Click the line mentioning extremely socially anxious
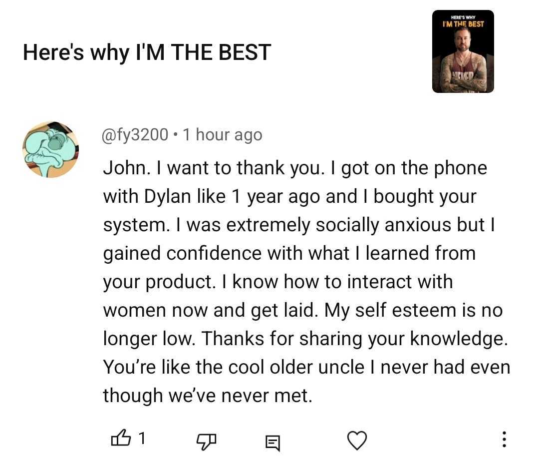This screenshot has height=470, width=539. [x=299, y=225]
